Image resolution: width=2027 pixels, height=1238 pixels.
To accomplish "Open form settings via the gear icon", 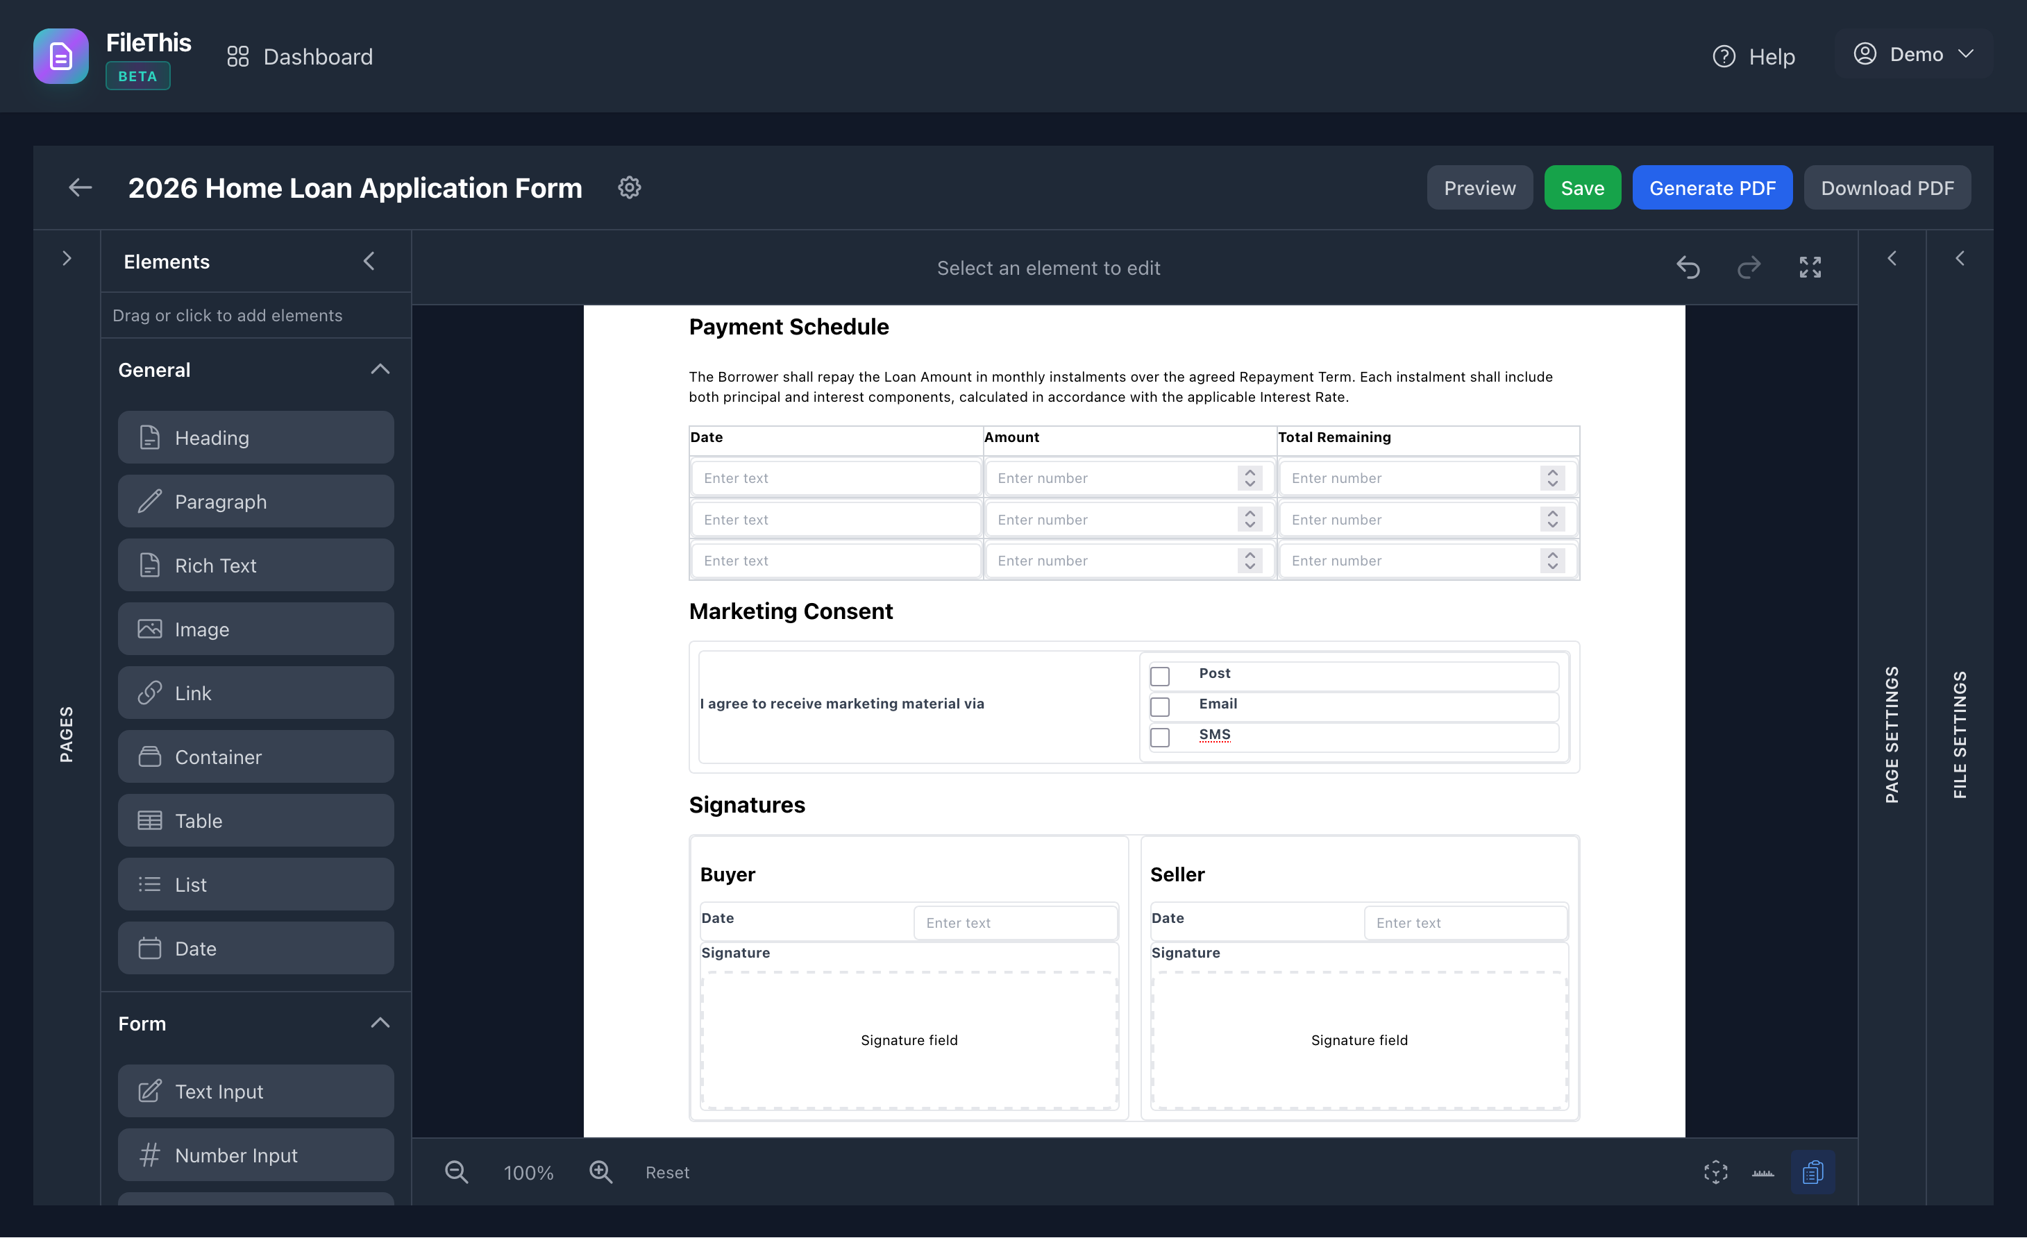I will [x=630, y=187].
